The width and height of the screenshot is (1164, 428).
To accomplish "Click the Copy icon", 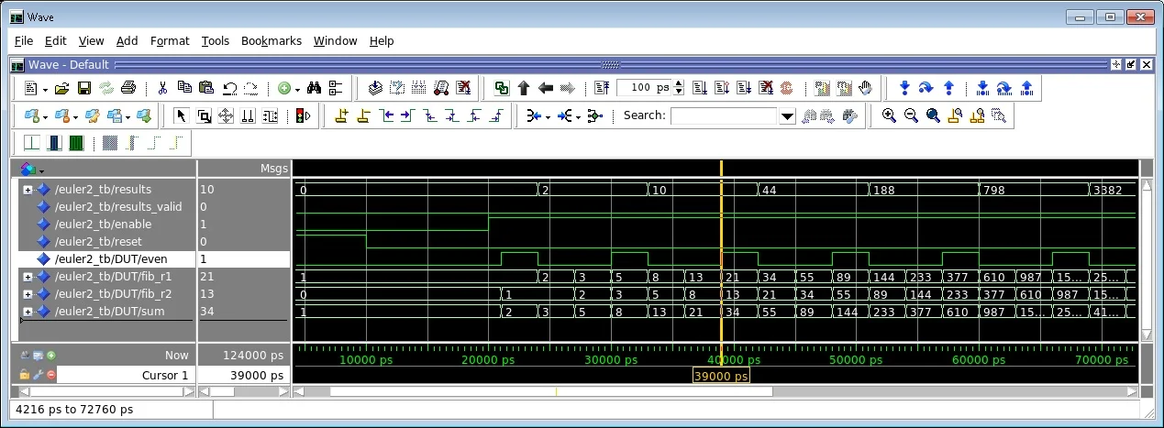I will pos(184,88).
